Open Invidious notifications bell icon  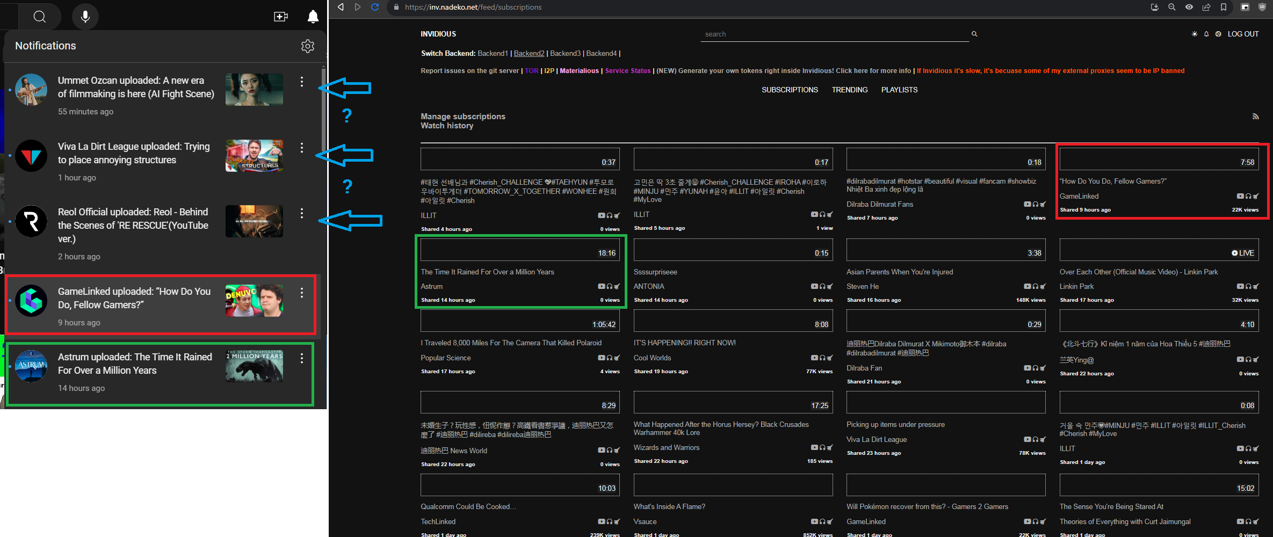(x=1206, y=34)
